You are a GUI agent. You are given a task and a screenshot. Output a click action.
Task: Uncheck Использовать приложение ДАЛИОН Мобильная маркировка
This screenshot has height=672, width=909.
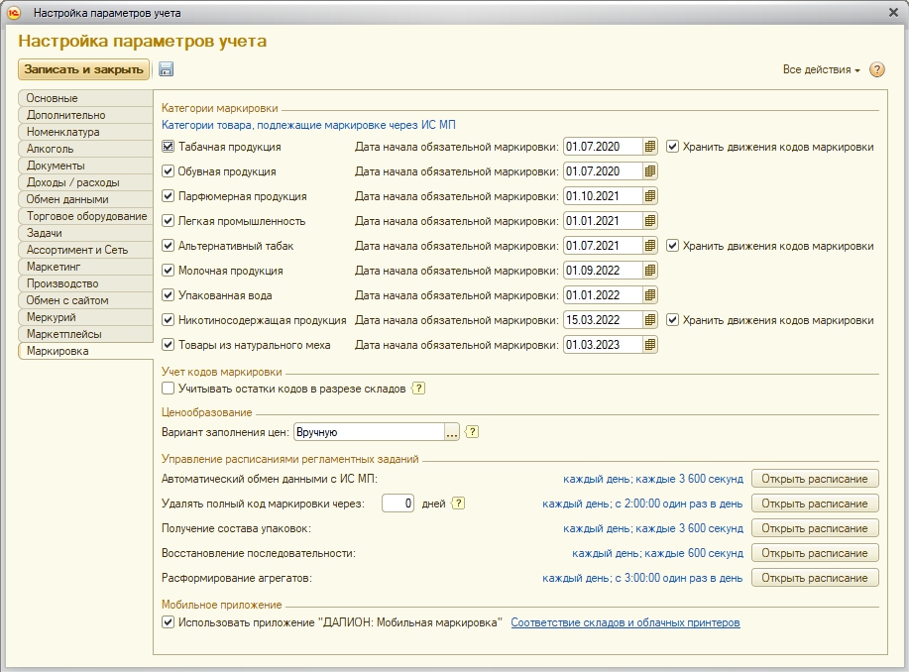168,622
